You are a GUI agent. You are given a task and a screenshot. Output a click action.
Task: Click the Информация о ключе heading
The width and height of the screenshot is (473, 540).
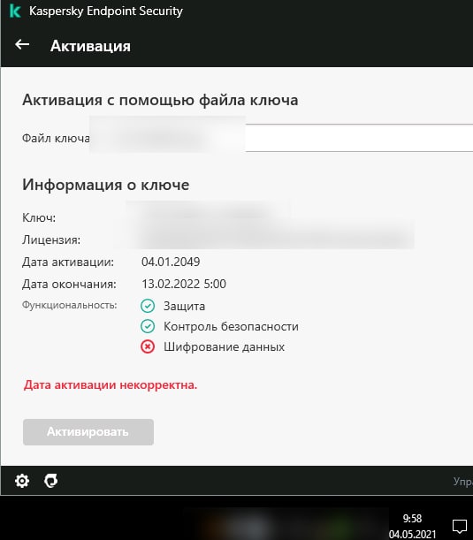(106, 185)
